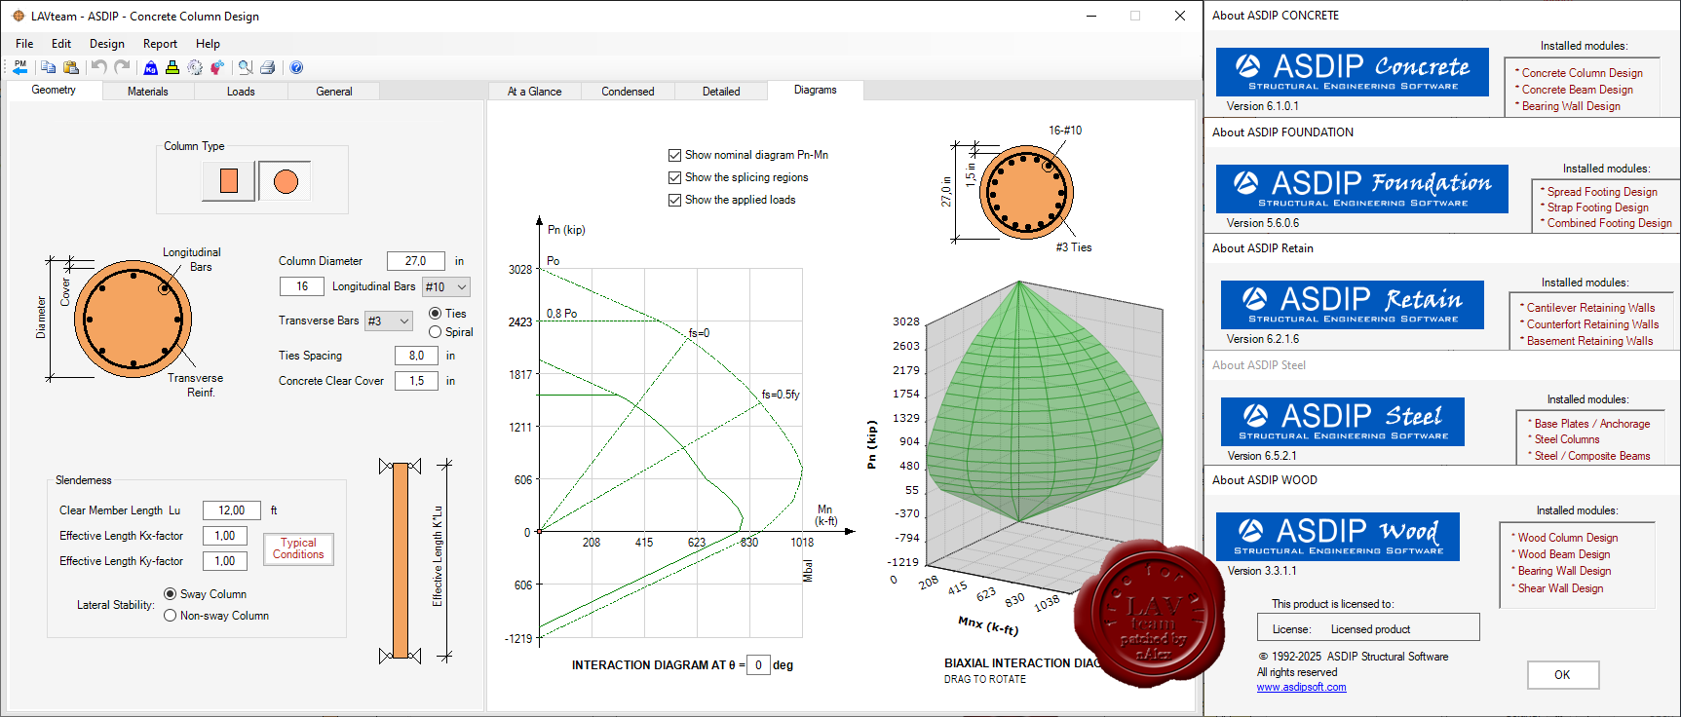Screen dimensions: 1681x717
Task: Click the ASDIP Concrete logo banner
Action: 1353,71
